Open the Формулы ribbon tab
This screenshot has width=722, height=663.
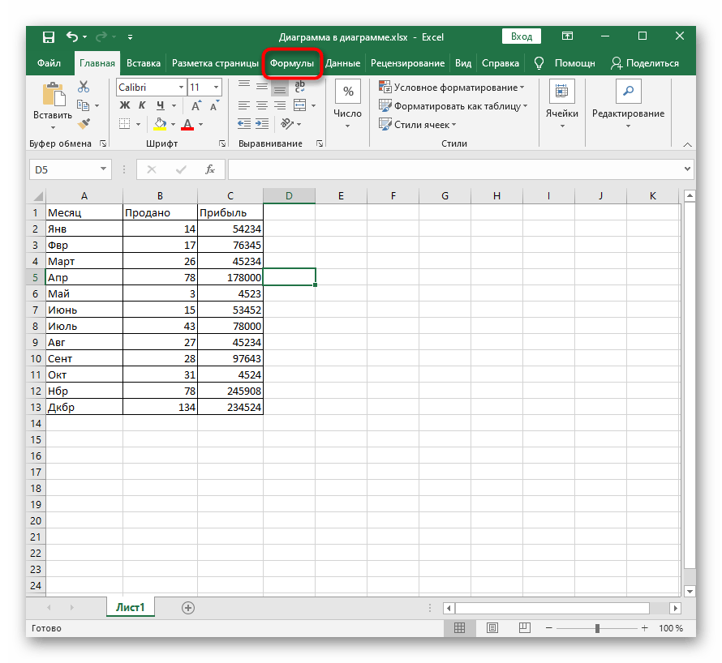[x=292, y=63]
